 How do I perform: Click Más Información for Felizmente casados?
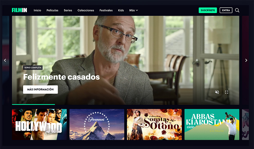(40, 89)
